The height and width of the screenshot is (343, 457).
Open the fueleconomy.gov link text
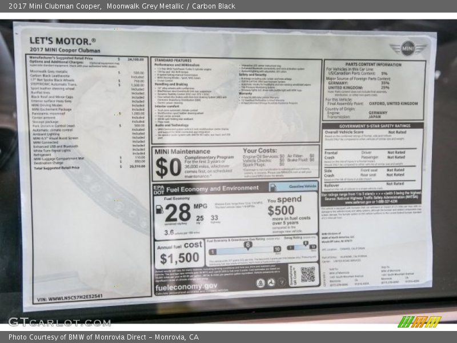[186, 286]
